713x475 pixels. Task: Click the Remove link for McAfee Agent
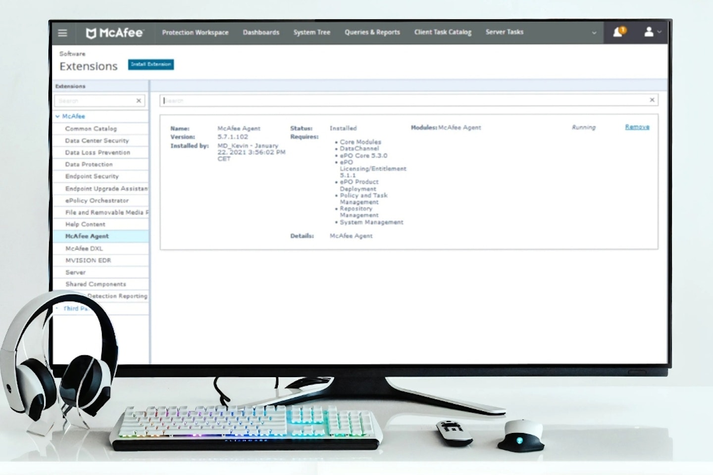click(637, 127)
